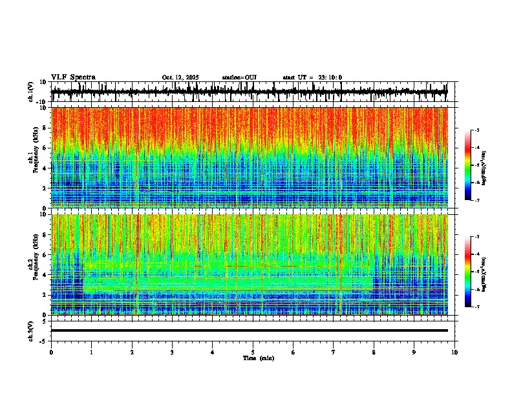This screenshot has height=395, width=512.
Task: Click time axis tick label "3"
Action: coord(172,352)
